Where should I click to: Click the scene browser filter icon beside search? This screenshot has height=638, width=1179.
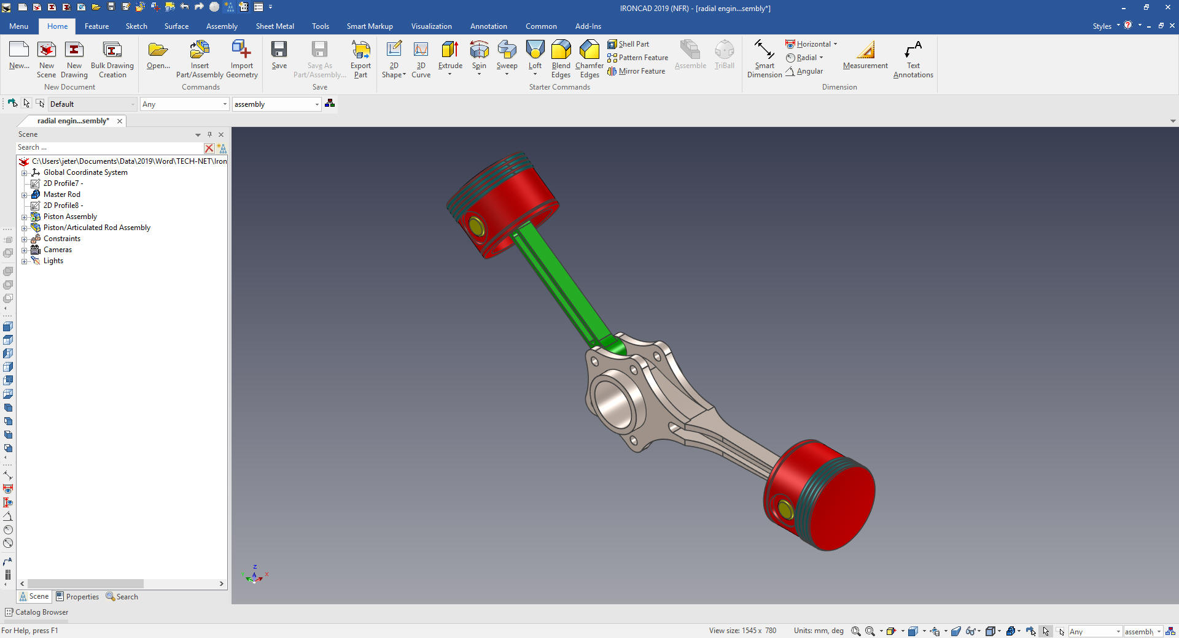click(222, 148)
